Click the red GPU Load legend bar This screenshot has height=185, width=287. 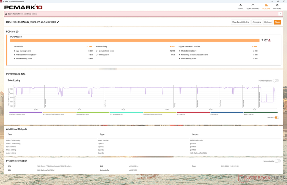click(x=193, y=113)
